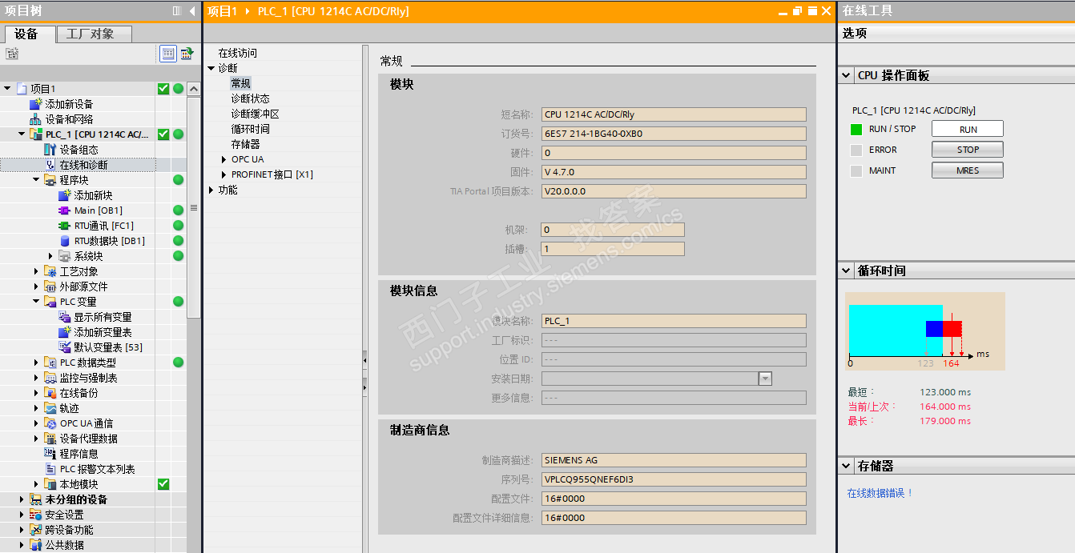The width and height of the screenshot is (1075, 553).
Task: Click green online status dot beside PLC 数据类型
Action: [178, 363]
